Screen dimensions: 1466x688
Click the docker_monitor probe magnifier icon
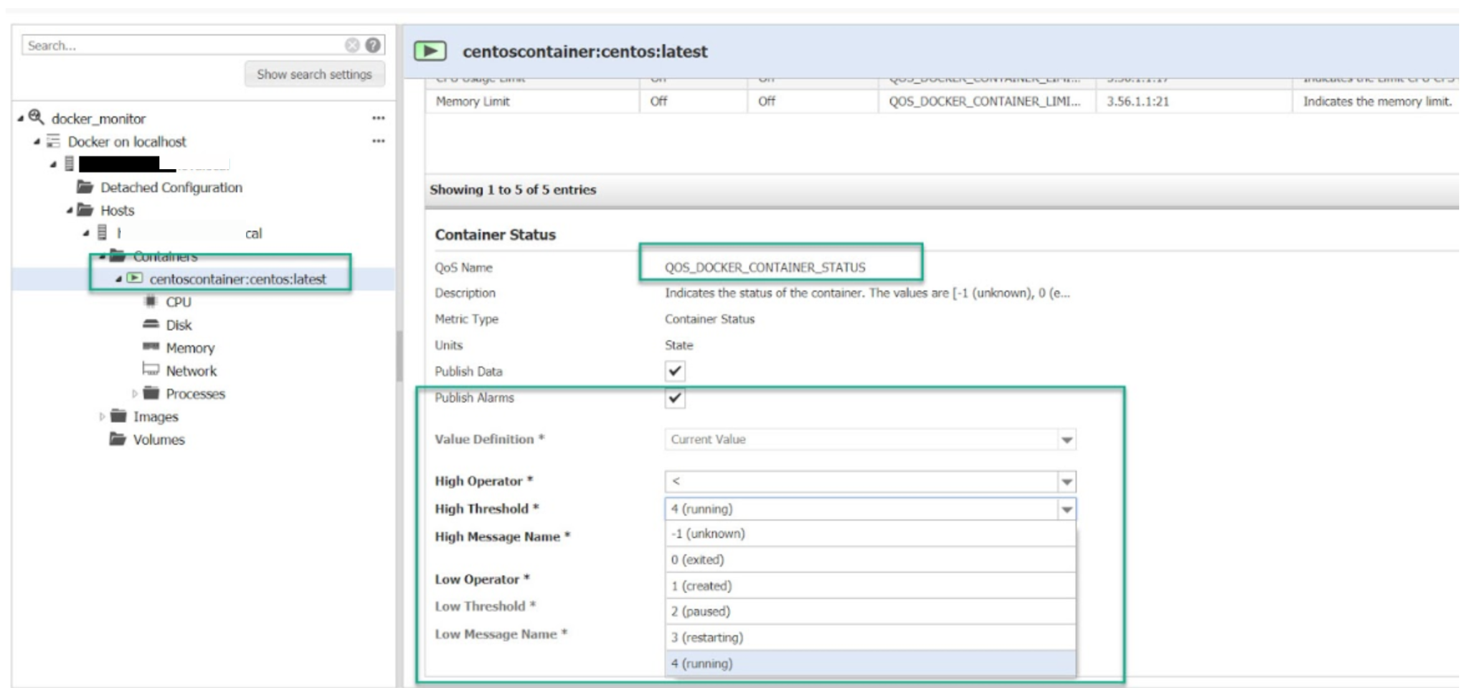[36, 117]
